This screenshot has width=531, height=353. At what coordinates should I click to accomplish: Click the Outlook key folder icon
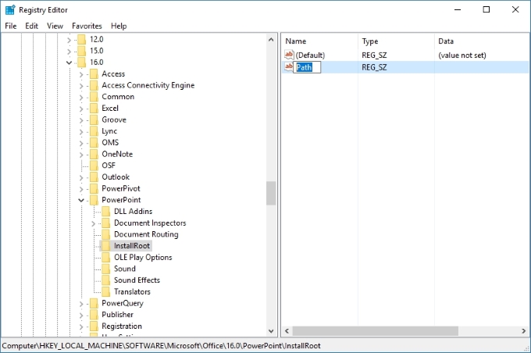pos(94,177)
